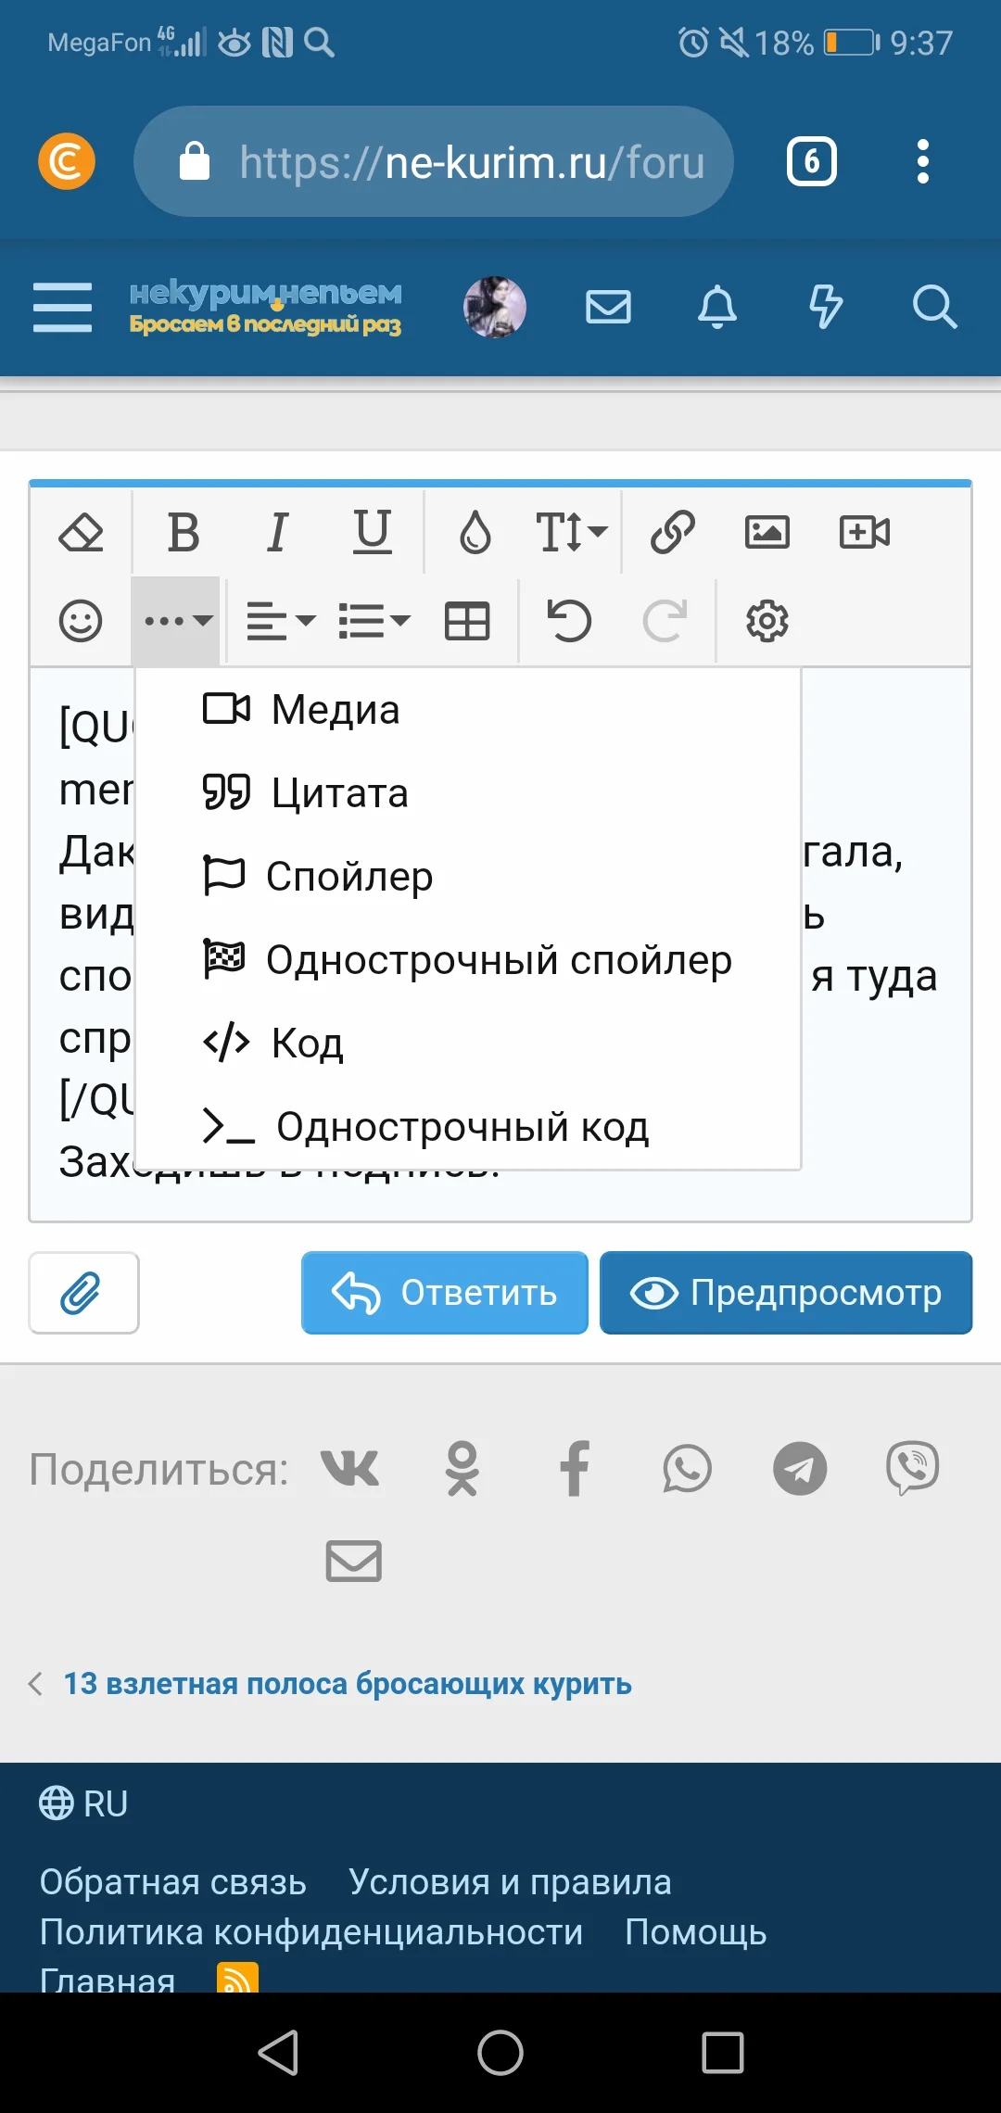Insert video with camera plus icon

[x=865, y=532]
